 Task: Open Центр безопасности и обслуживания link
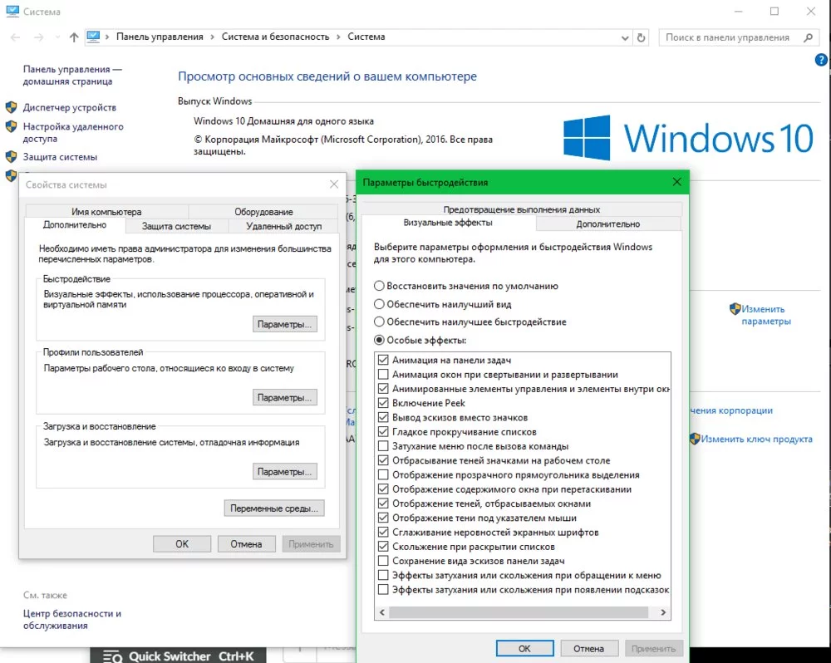pyautogui.click(x=72, y=620)
